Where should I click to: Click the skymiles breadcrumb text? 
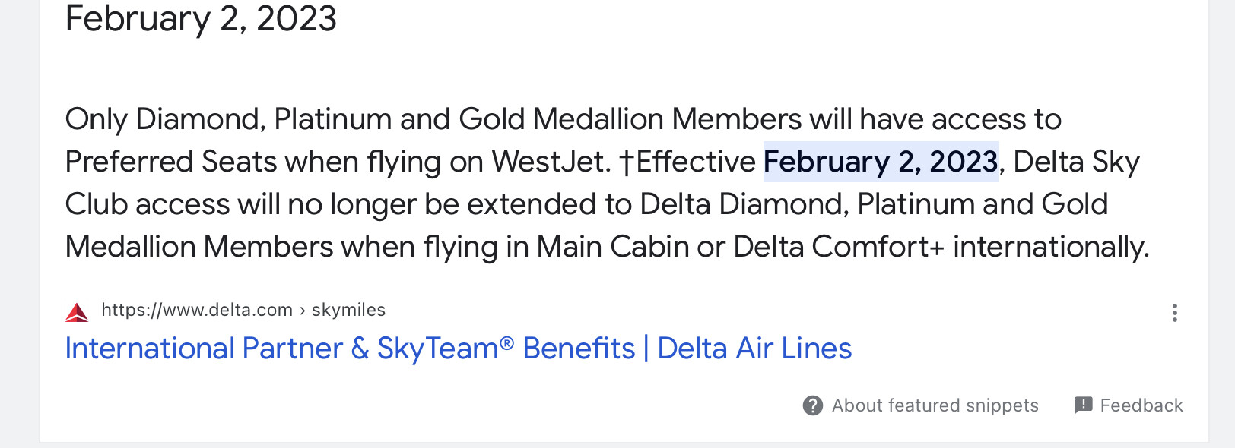click(348, 310)
